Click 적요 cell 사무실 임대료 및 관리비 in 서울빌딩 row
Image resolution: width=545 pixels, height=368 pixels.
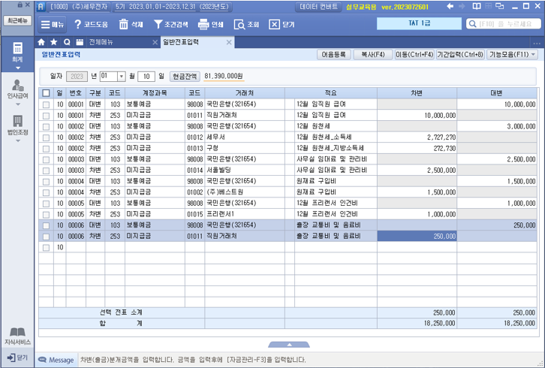pyautogui.click(x=336, y=170)
